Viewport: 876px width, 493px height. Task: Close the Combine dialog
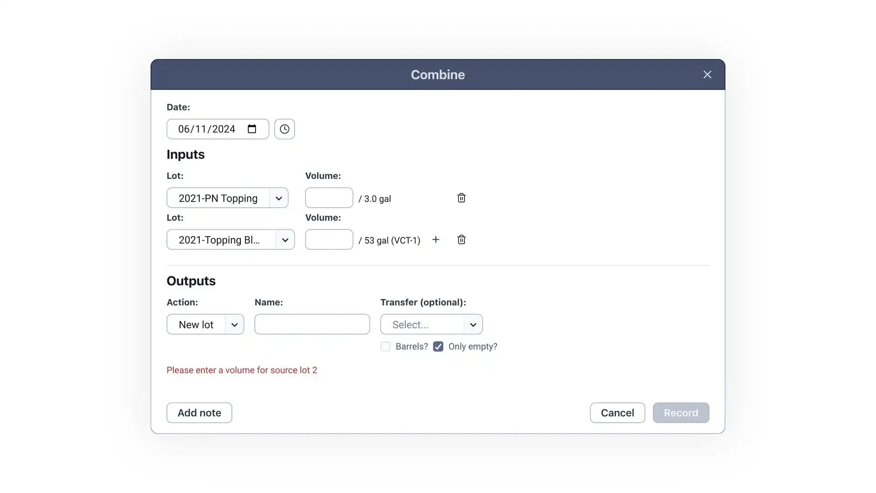707,74
